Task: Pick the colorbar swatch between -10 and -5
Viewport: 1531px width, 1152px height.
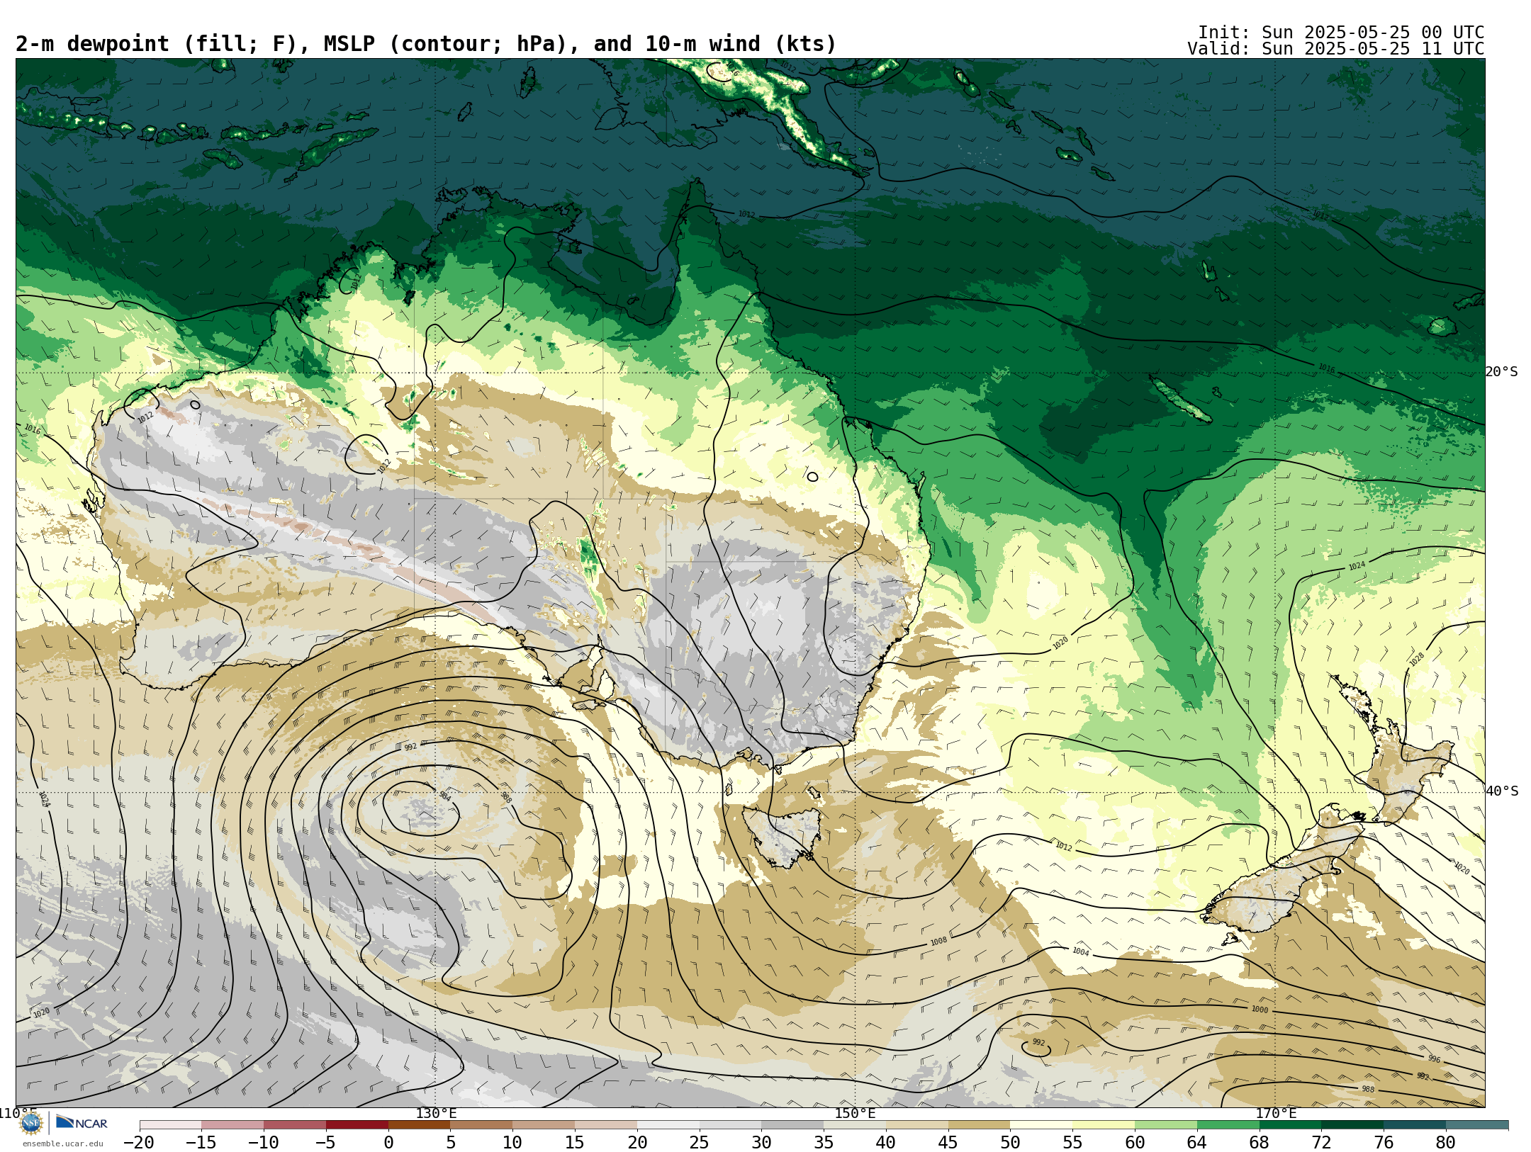Action: (x=295, y=1125)
